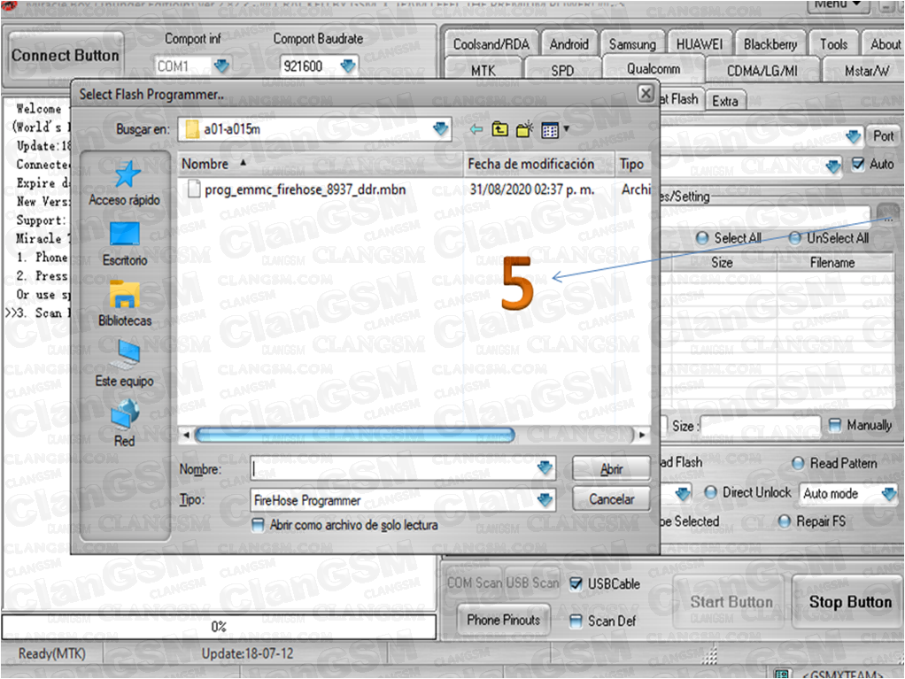905x679 pixels.
Task: Open the Samsung tab
Action: coord(632,42)
